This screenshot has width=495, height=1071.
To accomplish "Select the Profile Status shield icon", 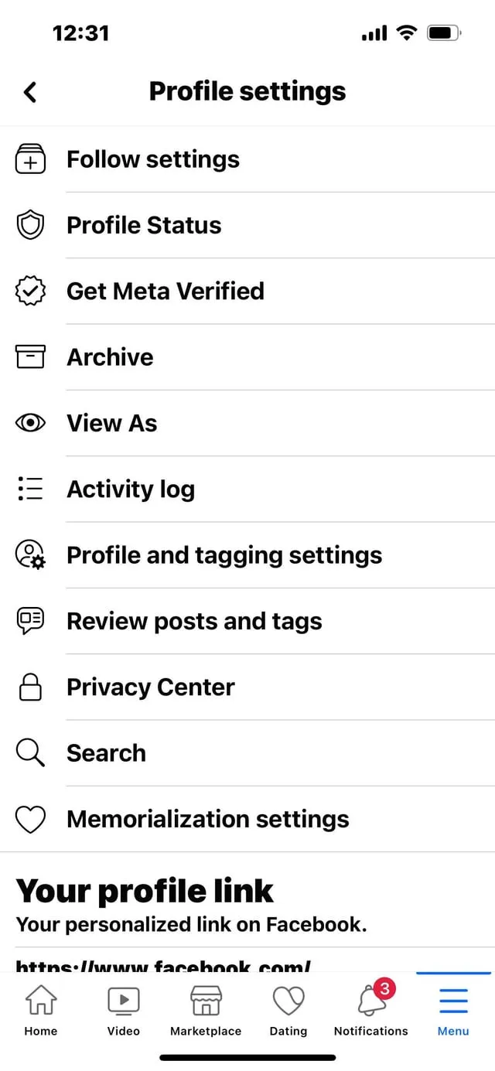I will 29,225.
